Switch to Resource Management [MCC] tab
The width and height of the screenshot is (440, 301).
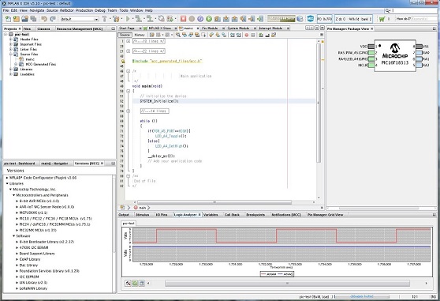click(80, 29)
